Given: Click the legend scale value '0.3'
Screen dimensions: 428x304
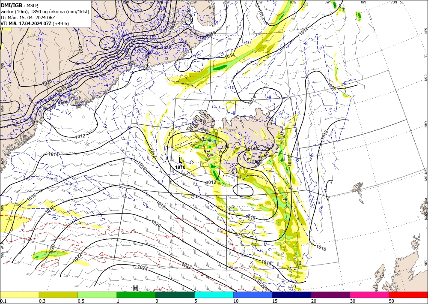Looking at the screenshot, I should click(x=42, y=301).
